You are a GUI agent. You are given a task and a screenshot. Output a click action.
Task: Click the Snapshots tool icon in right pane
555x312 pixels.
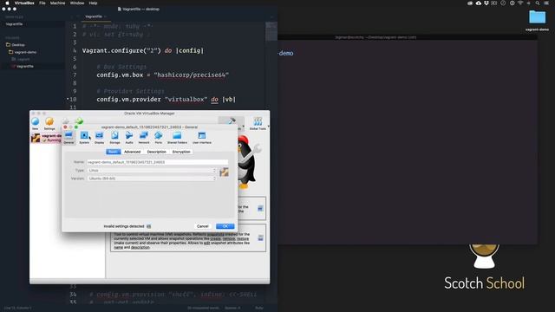pyautogui.click(x=260, y=237)
